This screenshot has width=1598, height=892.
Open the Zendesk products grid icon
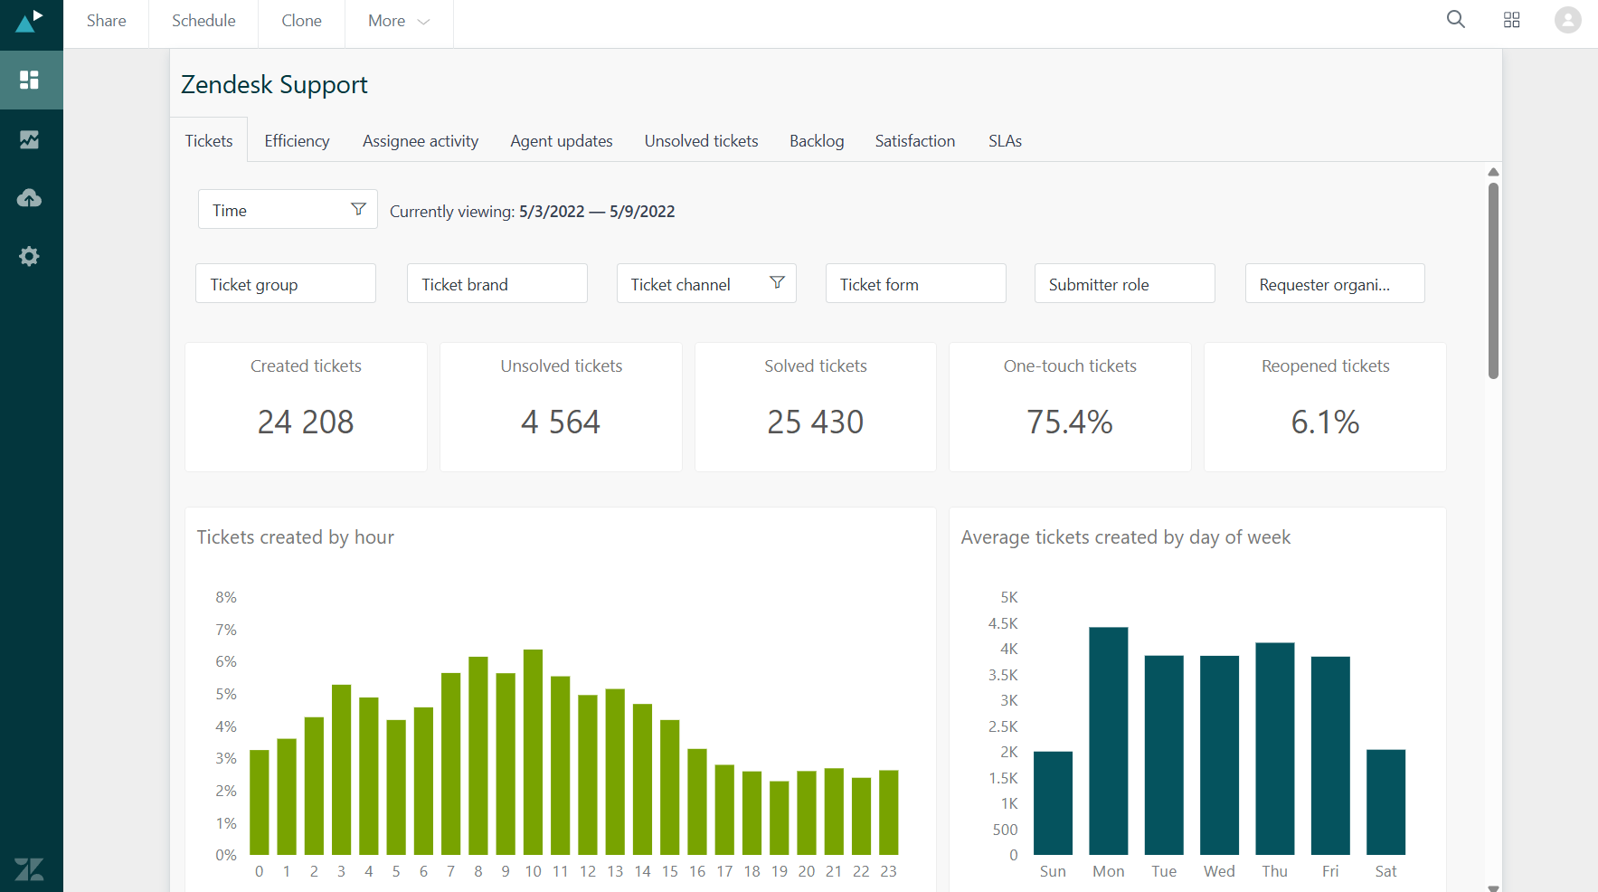pos(1511,20)
